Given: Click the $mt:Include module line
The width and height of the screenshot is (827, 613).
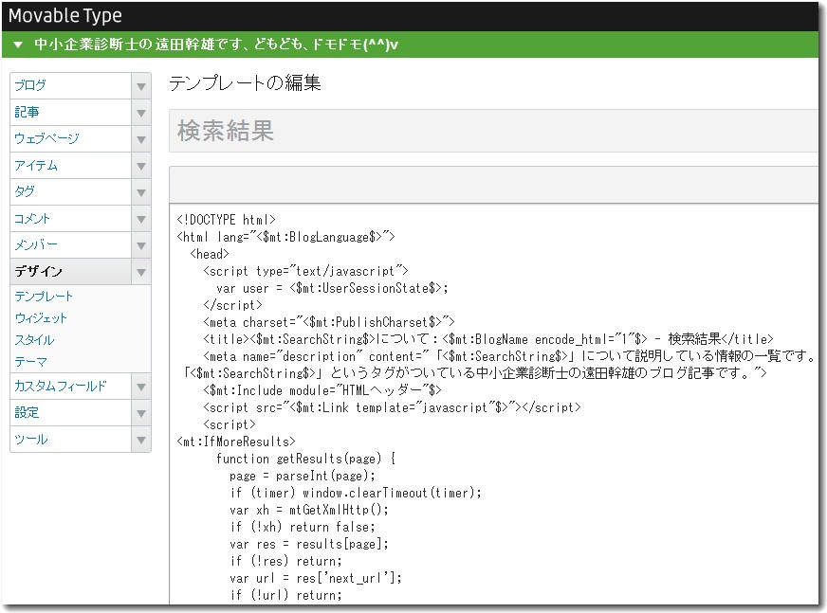Looking at the screenshot, I should 322,390.
